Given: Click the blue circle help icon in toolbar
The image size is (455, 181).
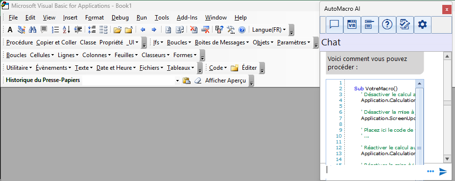Looking at the screenshot, I should [x=242, y=29].
